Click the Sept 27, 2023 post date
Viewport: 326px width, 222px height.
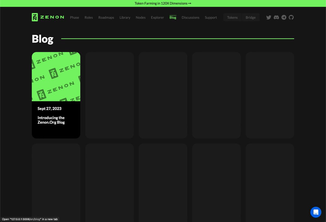pos(49,108)
